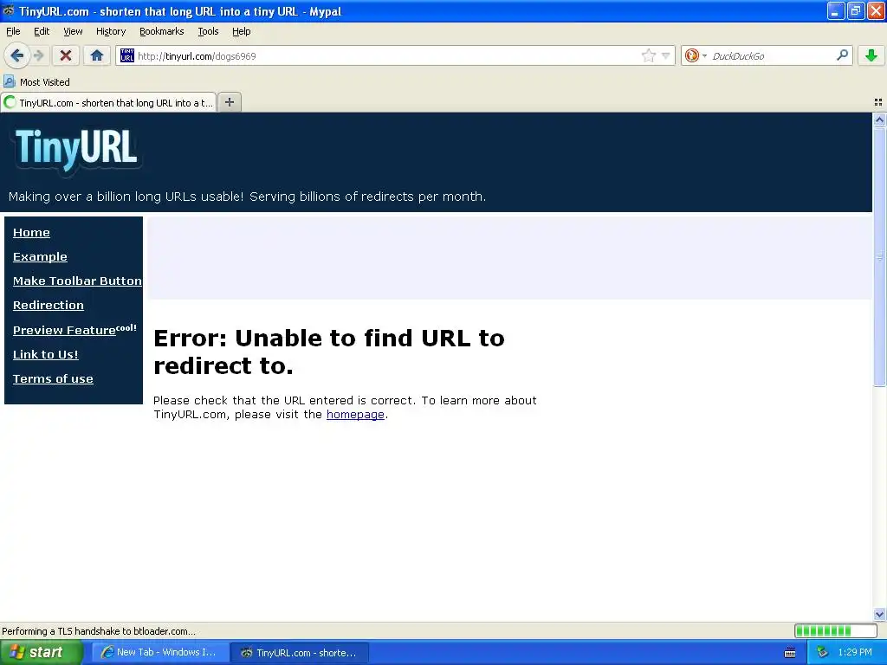Open the Downloads green arrow button
887x665 pixels.
point(871,55)
